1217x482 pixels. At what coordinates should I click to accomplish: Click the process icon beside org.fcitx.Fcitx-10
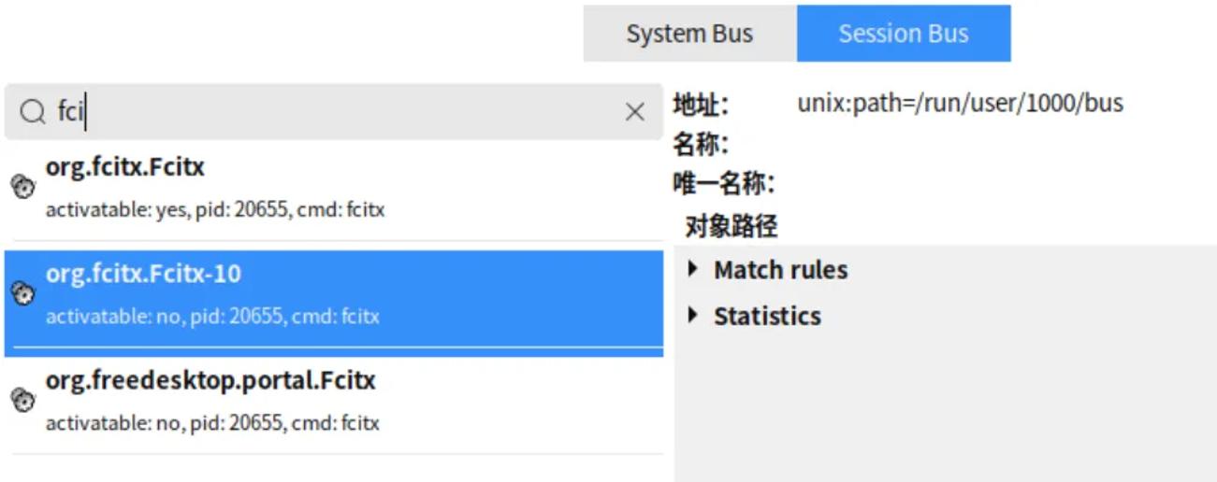[22, 294]
